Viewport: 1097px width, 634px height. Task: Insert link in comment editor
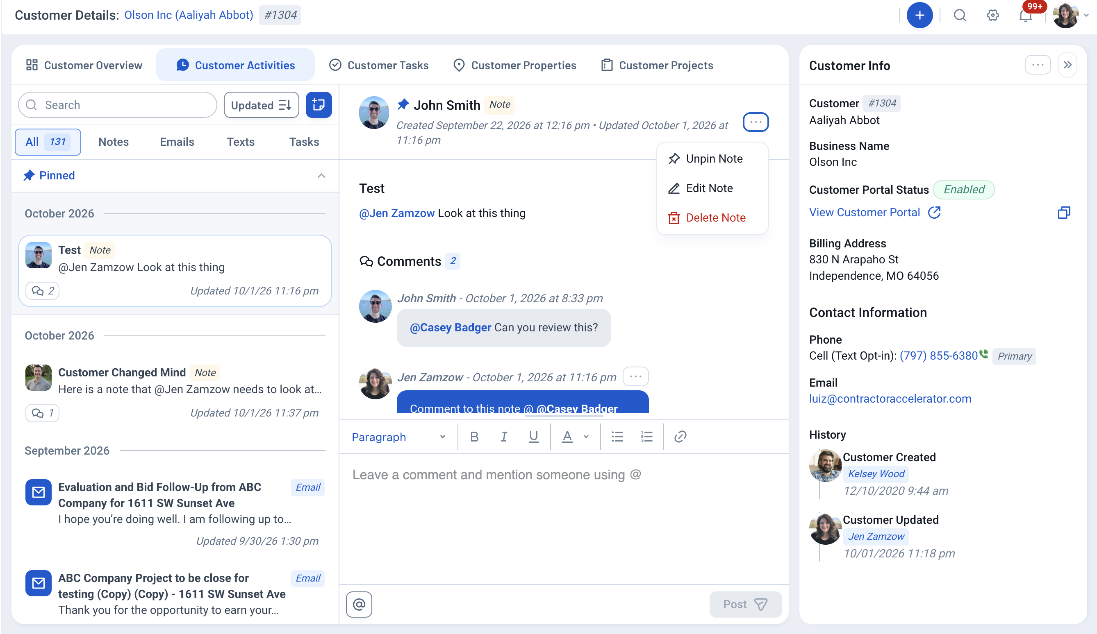click(681, 437)
